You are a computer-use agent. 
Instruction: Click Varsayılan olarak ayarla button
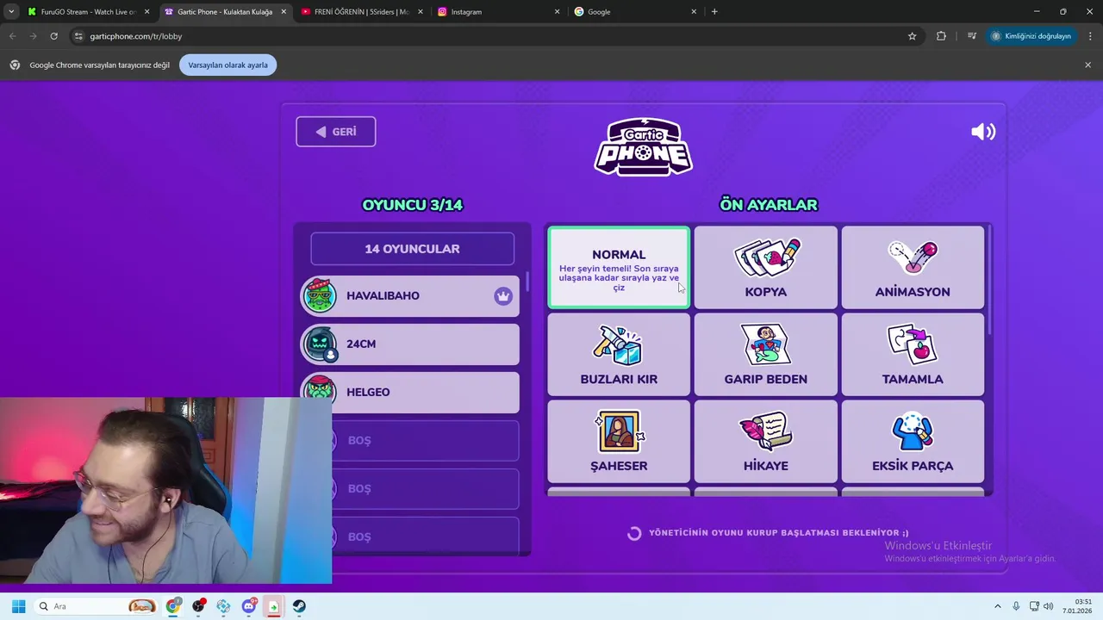click(227, 65)
